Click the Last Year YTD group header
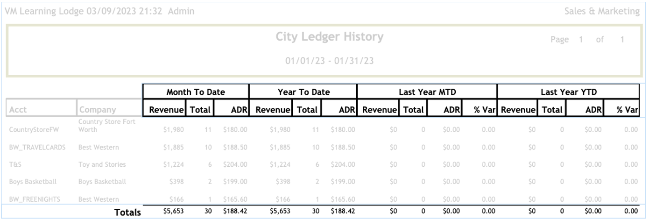The width and height of the screenshot is (649, 220). [x=568, y=92]
